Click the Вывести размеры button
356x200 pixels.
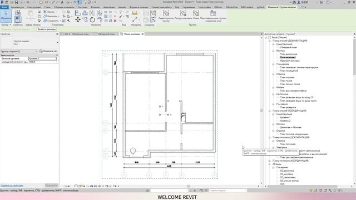click(47, 29)
